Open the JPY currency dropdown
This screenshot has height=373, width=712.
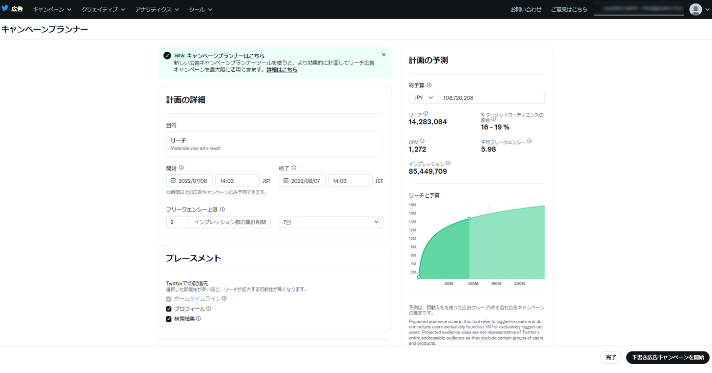tap(423, 98)
